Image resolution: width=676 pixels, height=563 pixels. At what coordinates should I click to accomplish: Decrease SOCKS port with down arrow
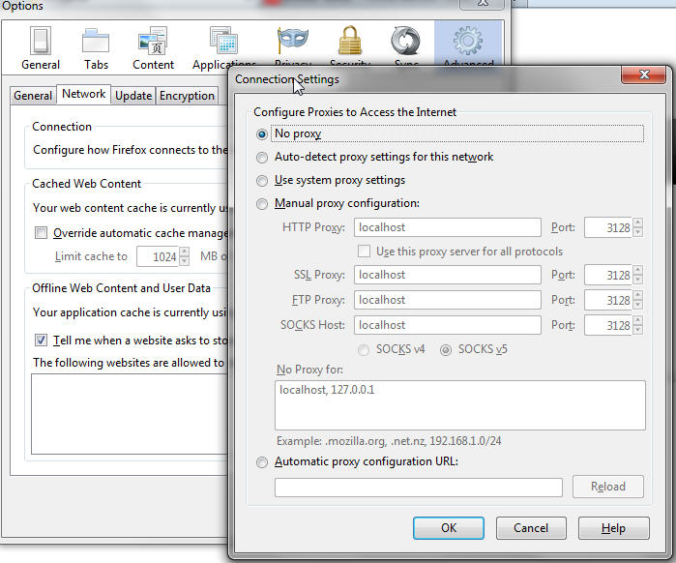pyautogui.click(x=638, y=329)
